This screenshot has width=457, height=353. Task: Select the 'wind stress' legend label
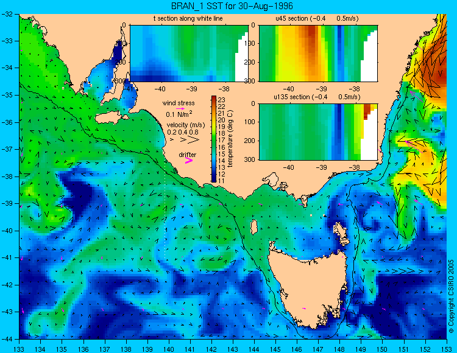click(x=179, y=103)
